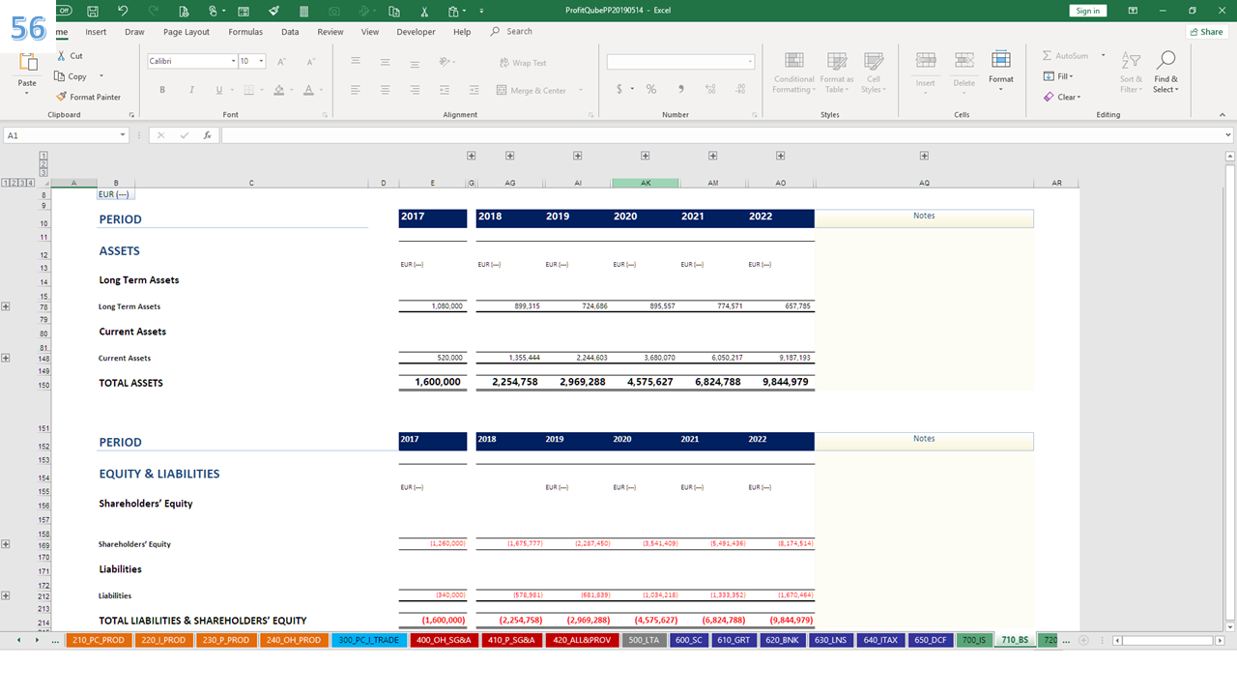Align text to the right
The image size is (1237, 696).
[414, 90]
